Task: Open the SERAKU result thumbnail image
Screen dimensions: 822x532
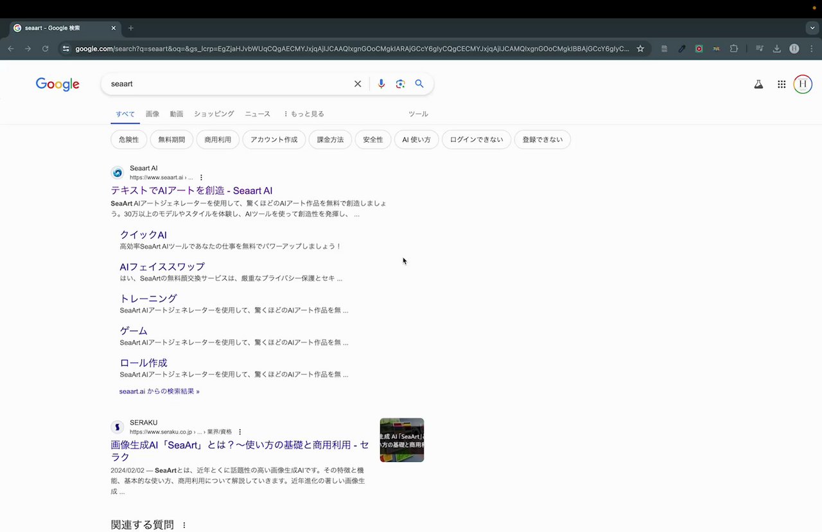Action: [x=402, y=440]
